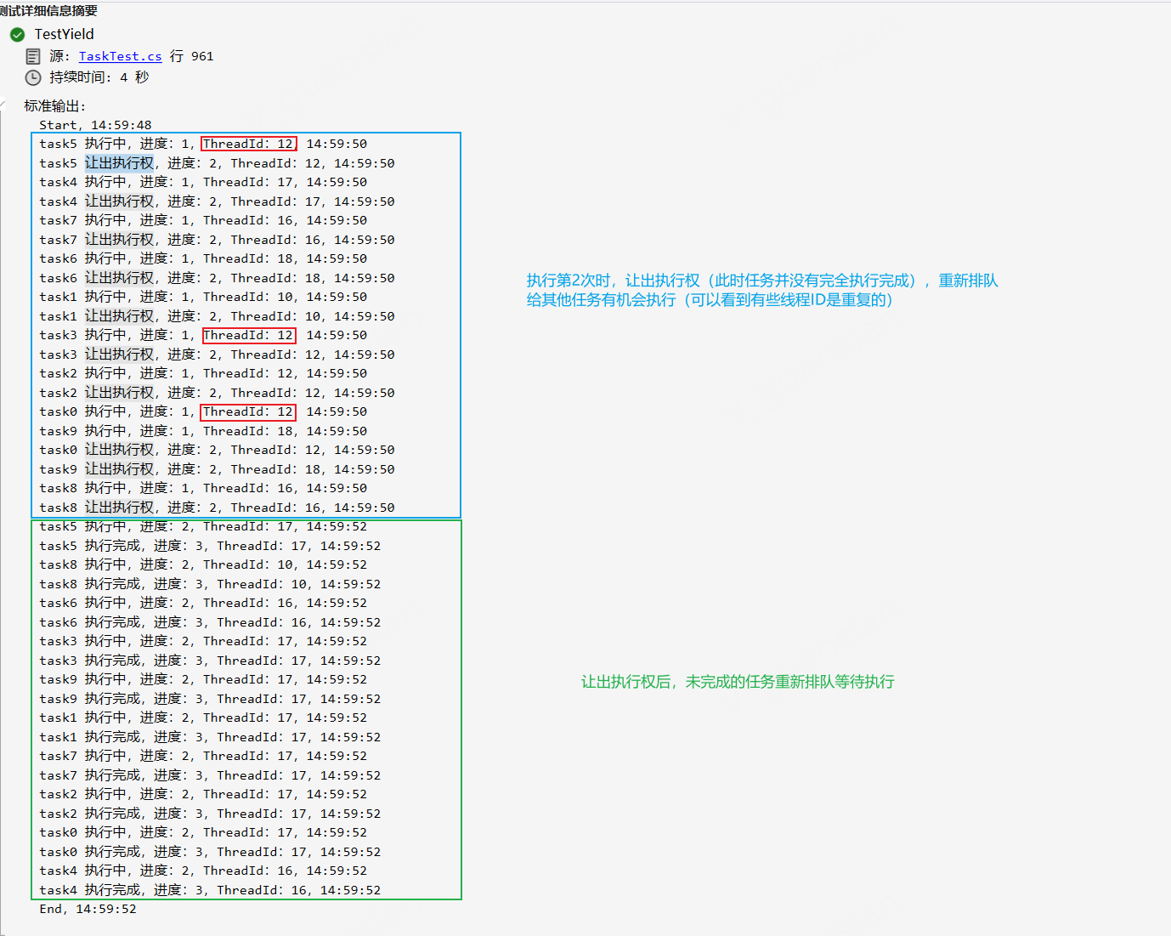The width and height of the screenshot is (1171, 936).
Task: Click the blue annotation about 重新排队
Action: [x=761, y=290]
